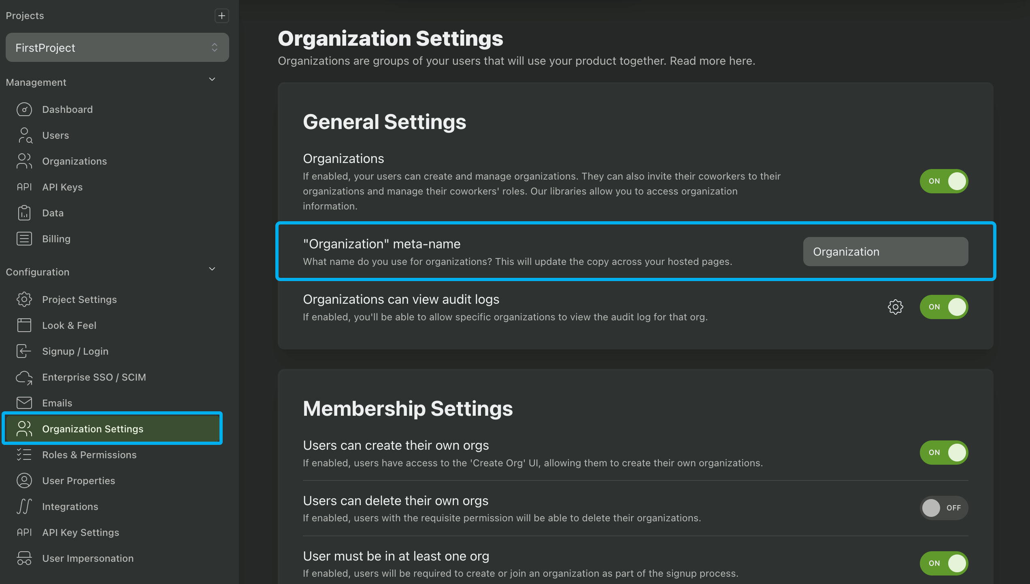Click the Organizations sidebar icon

[x=24, y=161]
